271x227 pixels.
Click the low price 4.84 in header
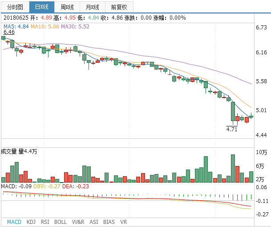click(x=93, y=18)
